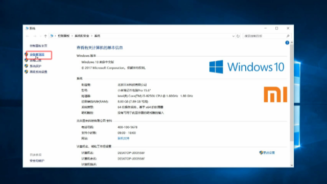
Task: Select 系统和安全 in the breadcrumb path
Action: [82, 36]
